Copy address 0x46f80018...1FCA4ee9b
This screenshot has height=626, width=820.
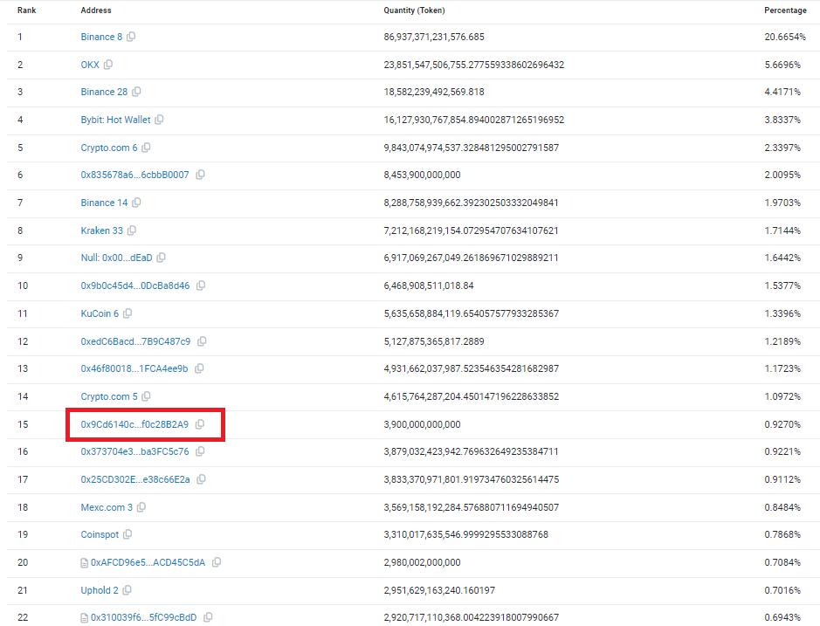click(199, 368)
